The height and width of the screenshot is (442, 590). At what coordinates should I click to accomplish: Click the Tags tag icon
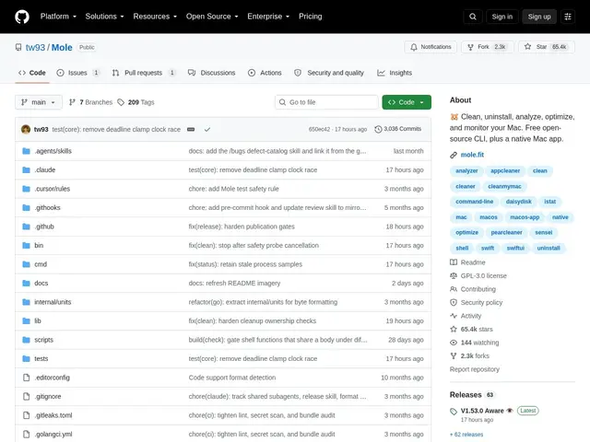pos(121,102)
